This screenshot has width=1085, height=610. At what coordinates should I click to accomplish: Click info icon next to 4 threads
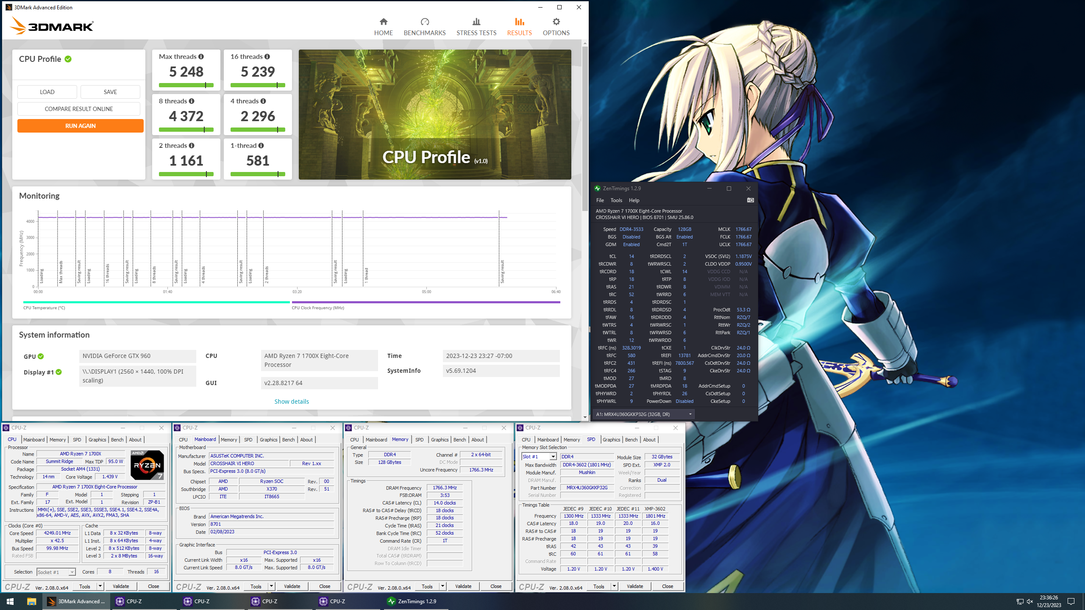[x=263, y=101]
